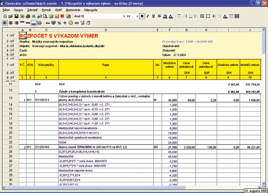The height and width of the screenshot is (193, 268).
Task: Click the last border toolbar icon
Action: coord(237,16)
